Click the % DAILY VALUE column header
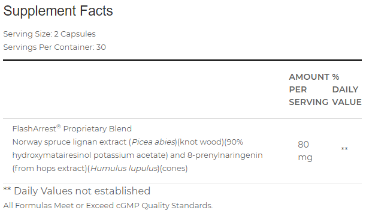 (347, 89)
